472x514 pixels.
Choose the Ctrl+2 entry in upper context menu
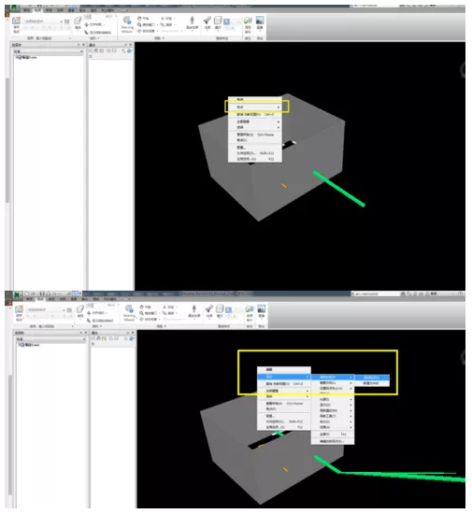tap(255, 115)
